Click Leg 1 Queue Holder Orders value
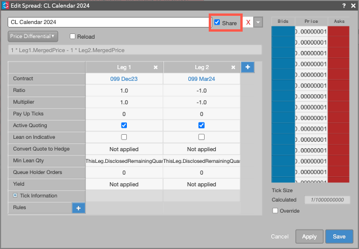This screenshot has width=359, height=249. coord(124,173)
